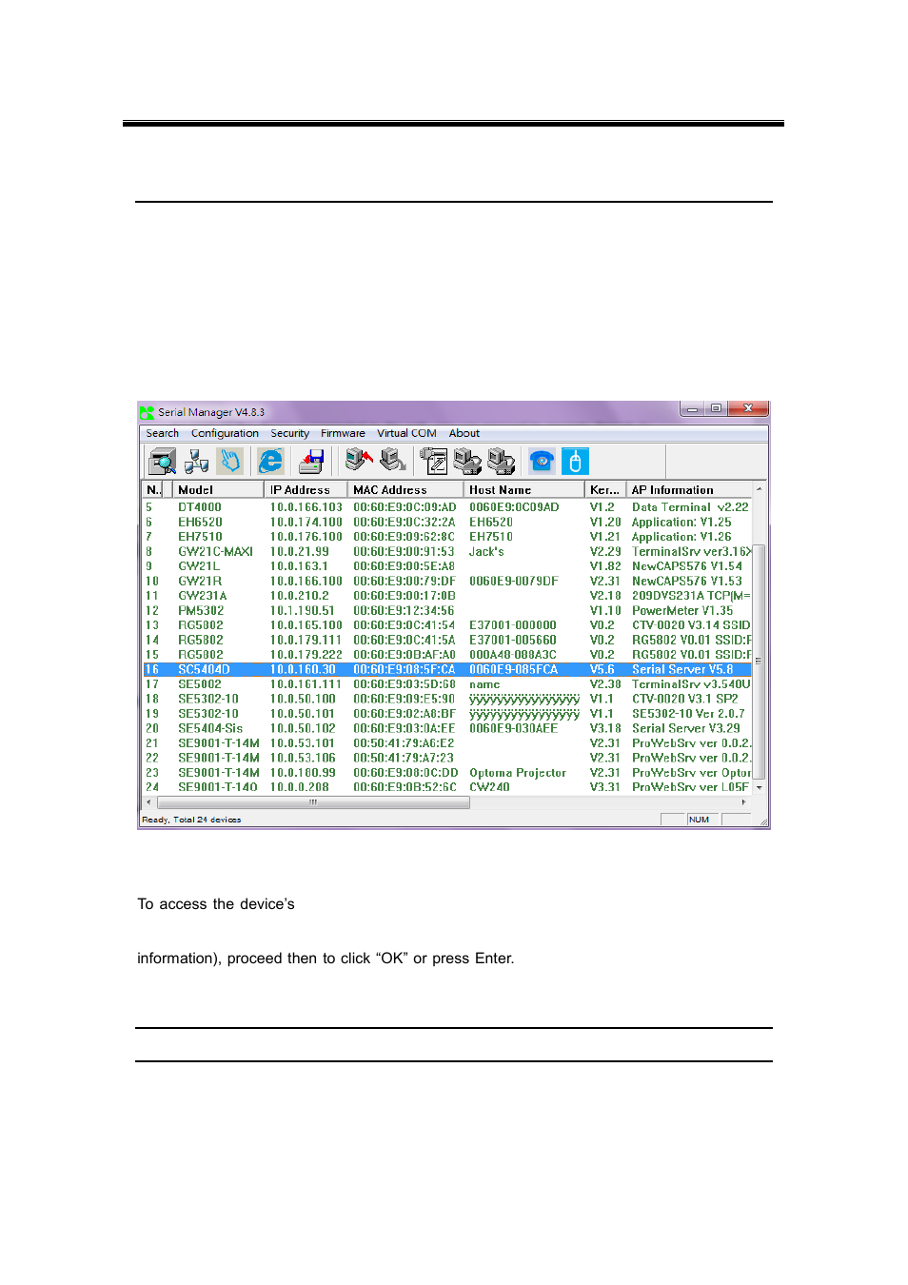Click MAC address 00:60:E9:12:34:56
The width and height of the screenshot is (908, 1285).
click(x=404, y=610)
